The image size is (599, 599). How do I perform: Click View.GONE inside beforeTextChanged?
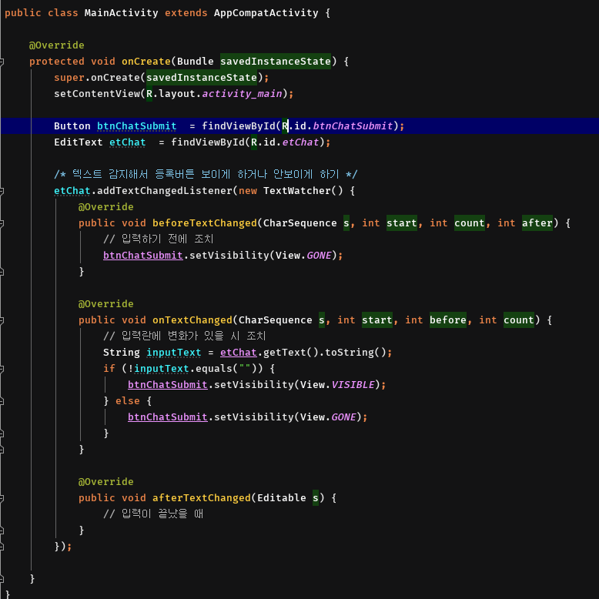pyautogui.click(x=303, y=255)
